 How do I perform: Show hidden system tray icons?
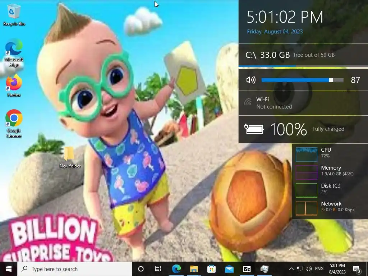291,269
